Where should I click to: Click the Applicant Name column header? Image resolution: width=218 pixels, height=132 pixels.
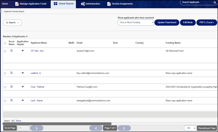pyautogui.click(x=39, y=43)
